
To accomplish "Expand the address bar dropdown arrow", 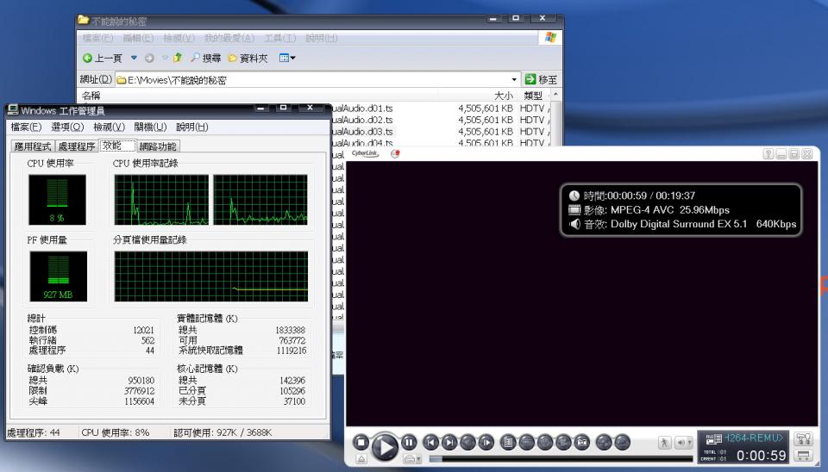I will point(515,79).
